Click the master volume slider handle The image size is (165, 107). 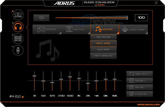(127, 18)
